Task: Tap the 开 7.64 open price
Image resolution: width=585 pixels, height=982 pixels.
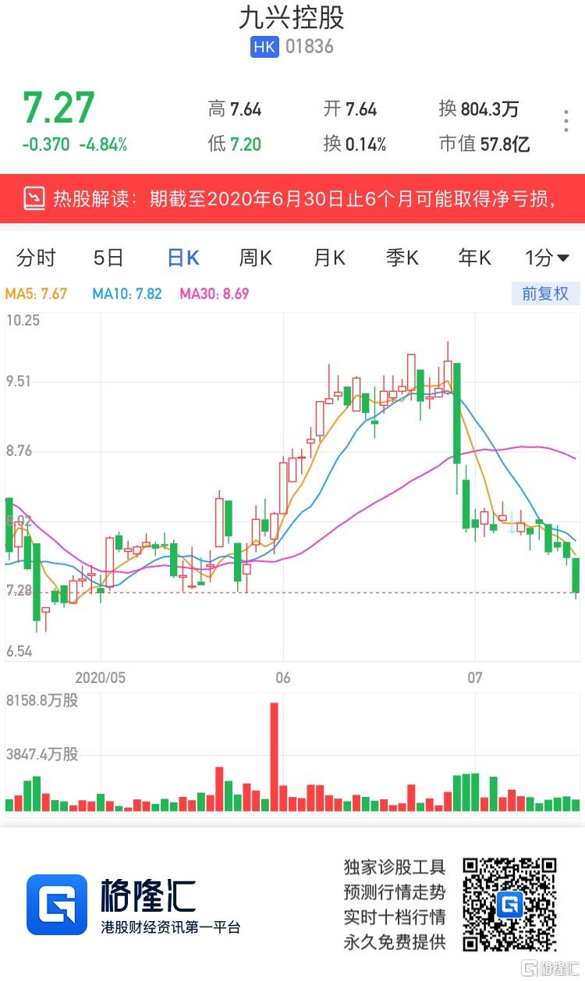Action: [x=350, y=109]
